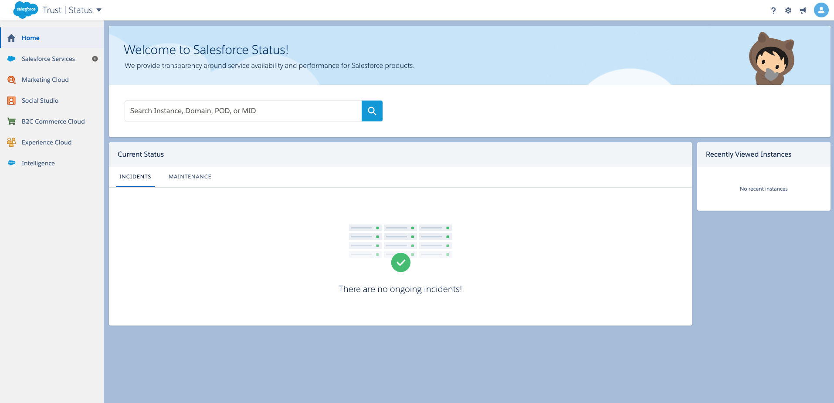Viewport: 834px width, 403px height.
Task: Open Marketing Cloud status page
Action: (45, 80)
